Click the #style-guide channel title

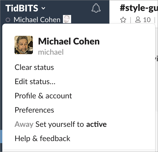pyautogui.click(x=139, y=8)
